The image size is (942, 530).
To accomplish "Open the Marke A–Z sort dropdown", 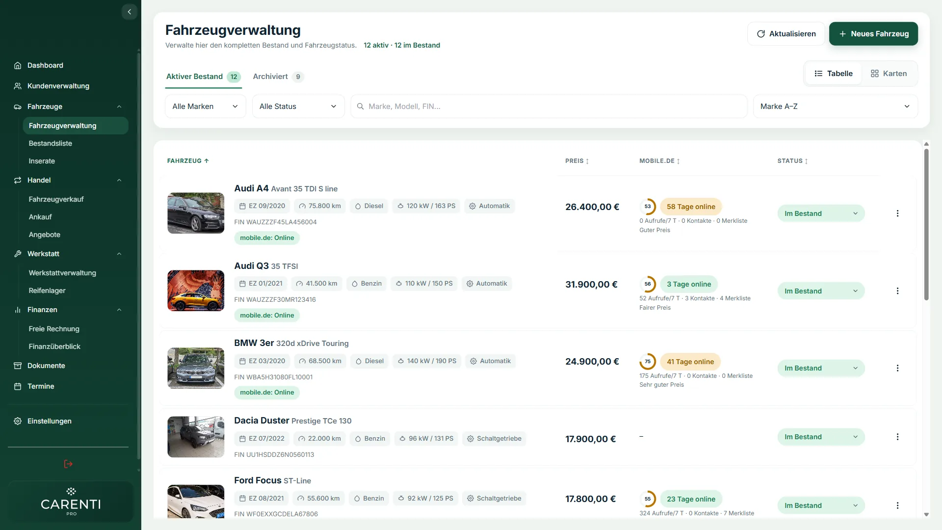I will coord(835,106).
